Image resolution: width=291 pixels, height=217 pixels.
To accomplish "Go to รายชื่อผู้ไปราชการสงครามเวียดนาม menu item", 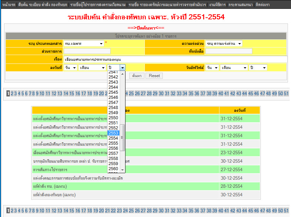I will pos(98,5).
